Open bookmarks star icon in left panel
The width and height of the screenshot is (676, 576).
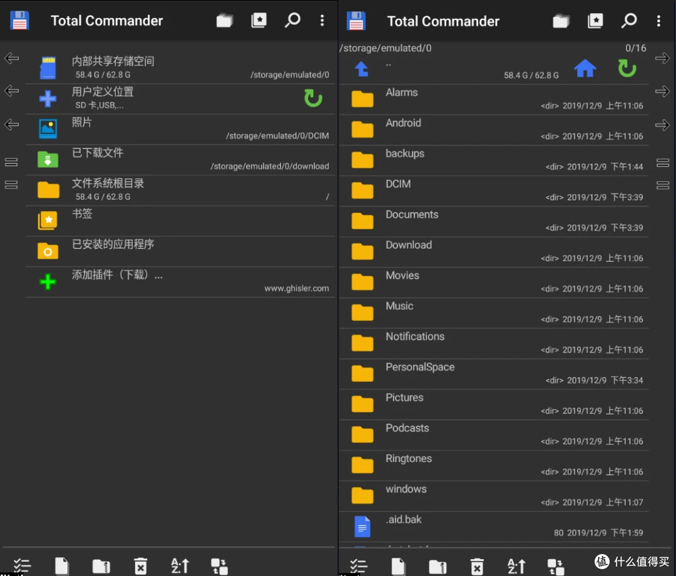(259, 20)
